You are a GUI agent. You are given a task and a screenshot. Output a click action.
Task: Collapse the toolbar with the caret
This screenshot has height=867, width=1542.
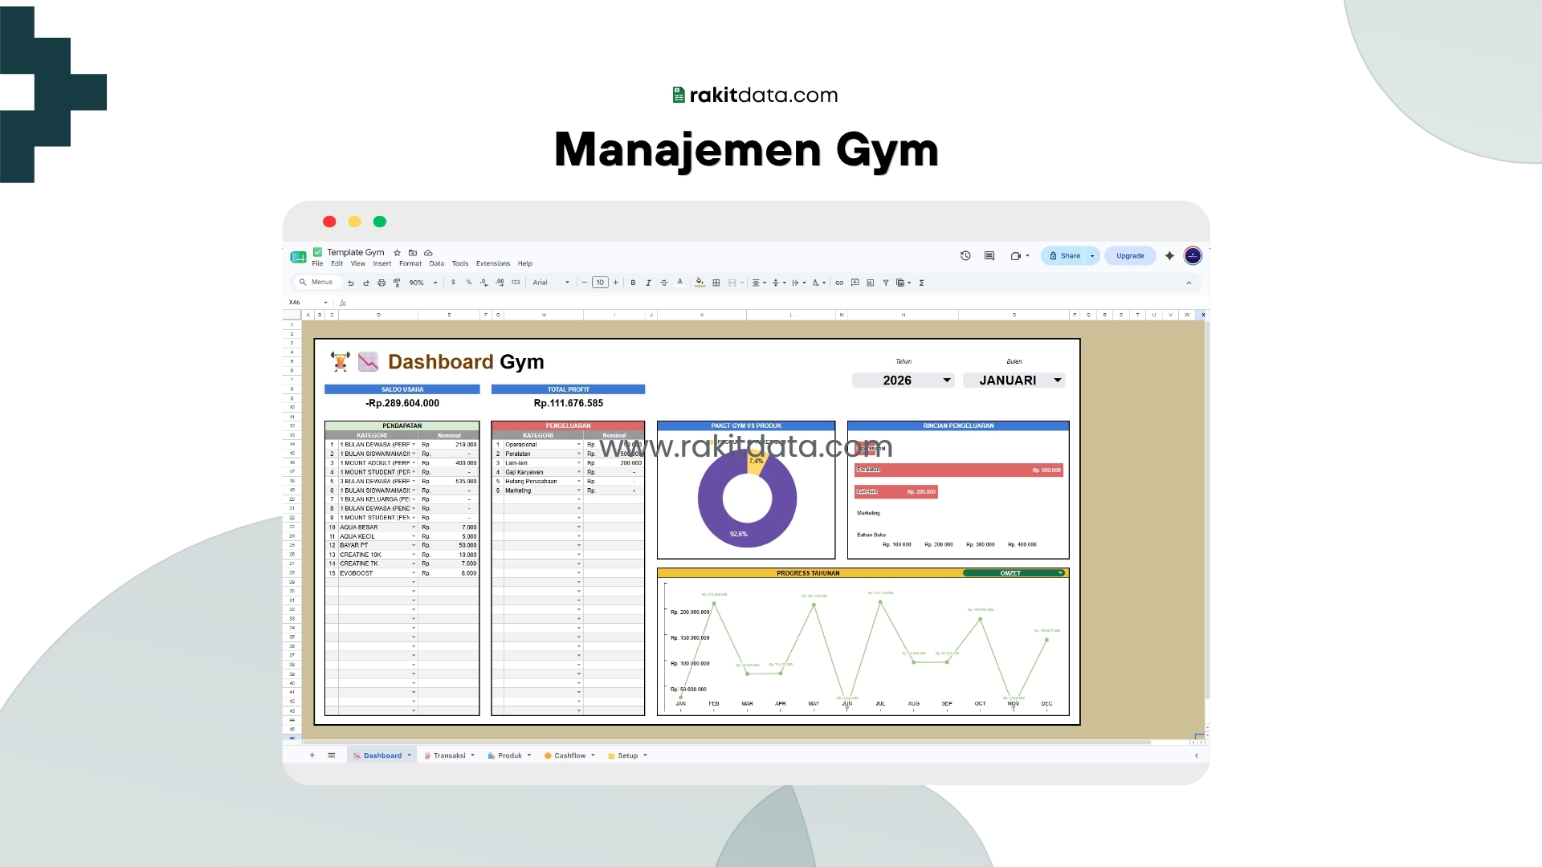(x=1189, y=283)
